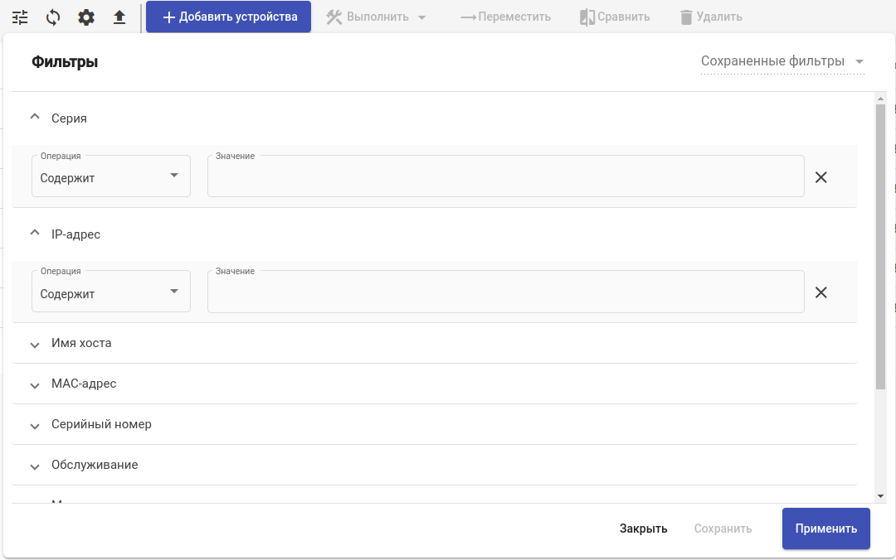The image size is (896, 560).
Task: Click the Переместить toolbar button
Action: pos(505,17)
